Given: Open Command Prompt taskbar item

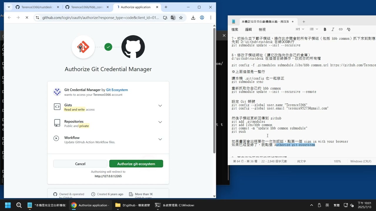Looking at the screenshot, I should (x=174, y=205).
